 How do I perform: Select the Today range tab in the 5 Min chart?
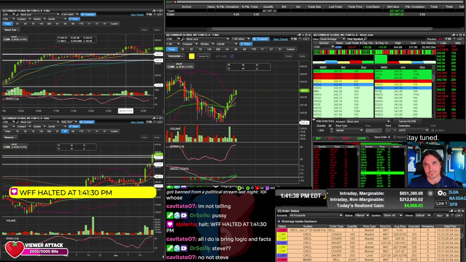tap(8, 24)
